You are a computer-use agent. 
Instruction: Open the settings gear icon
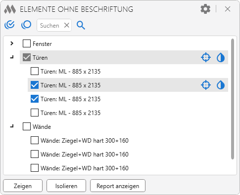[x=205, y=9]
